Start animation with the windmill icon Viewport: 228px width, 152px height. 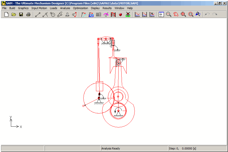tap(128, 14)
